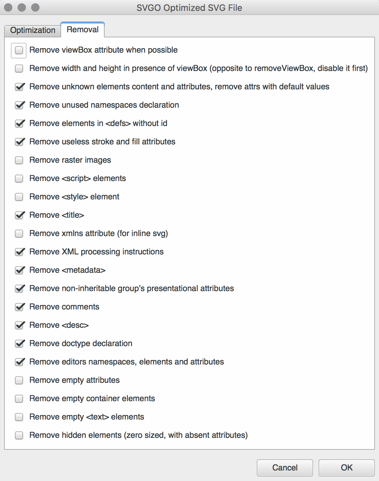The image size is (379, 481).
Task: Click the Cancel button
Action: click(285, 468)
